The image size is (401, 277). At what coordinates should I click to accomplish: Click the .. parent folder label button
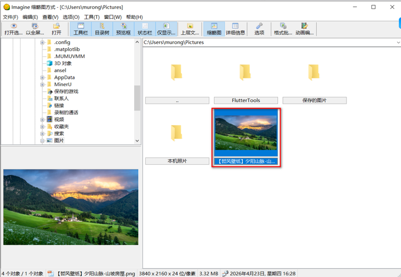177,101
